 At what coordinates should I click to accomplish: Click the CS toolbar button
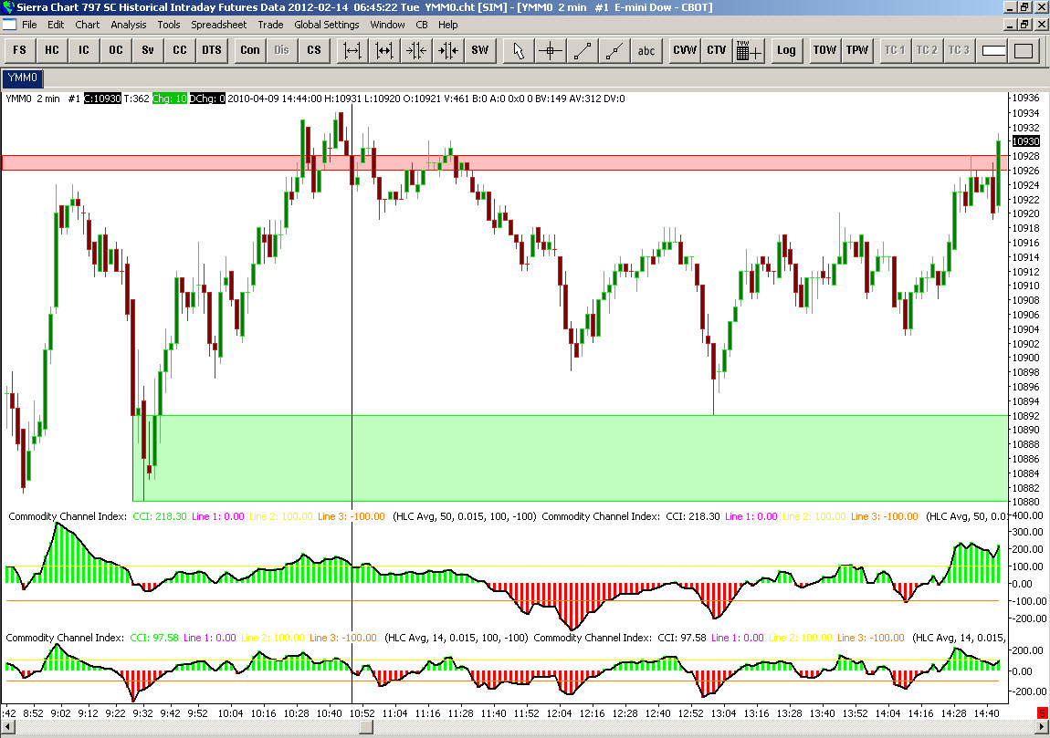(314, 50)
